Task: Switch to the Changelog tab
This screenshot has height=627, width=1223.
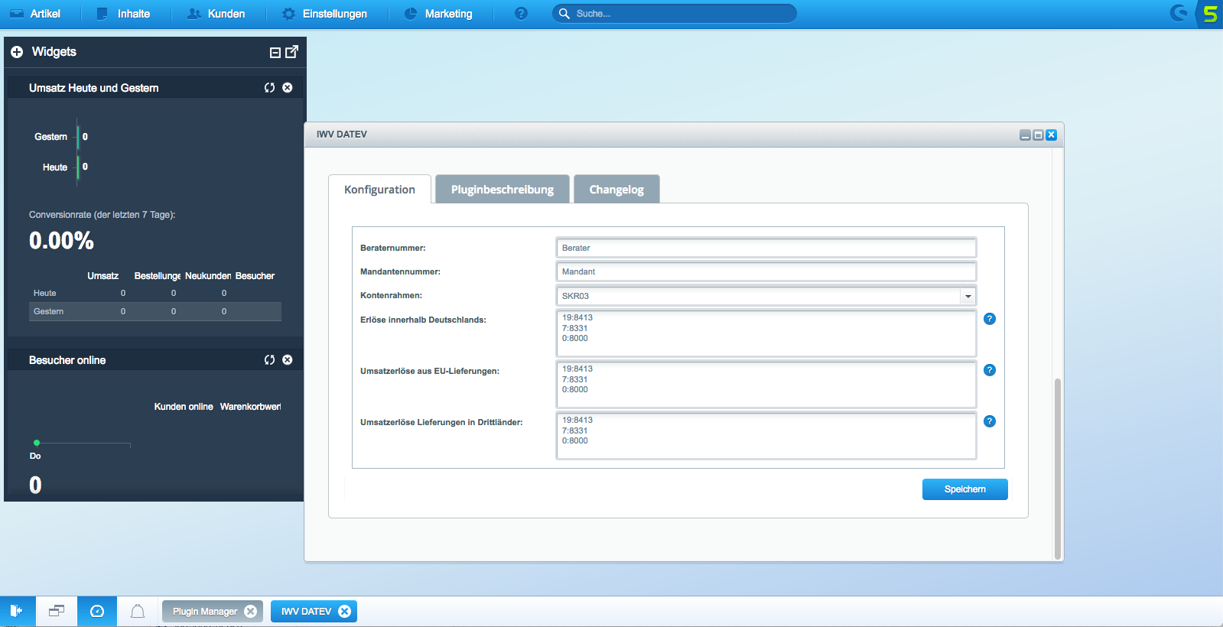Action: tap(616, 190)
